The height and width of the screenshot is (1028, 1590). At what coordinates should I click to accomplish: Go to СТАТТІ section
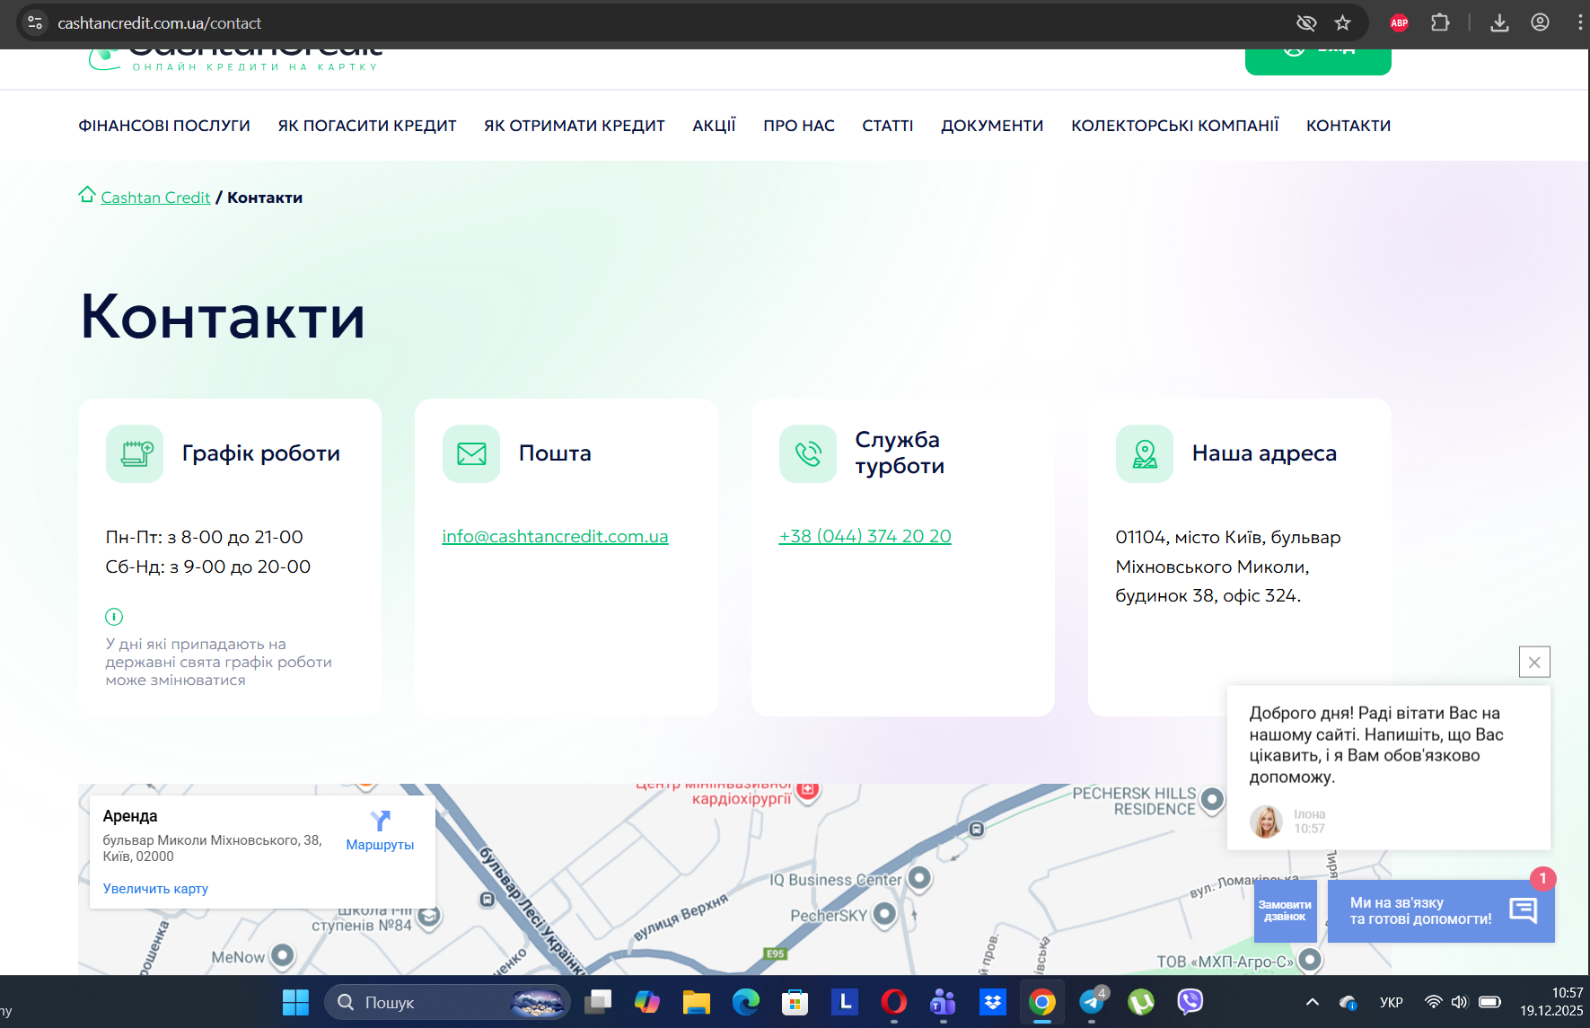888,126
